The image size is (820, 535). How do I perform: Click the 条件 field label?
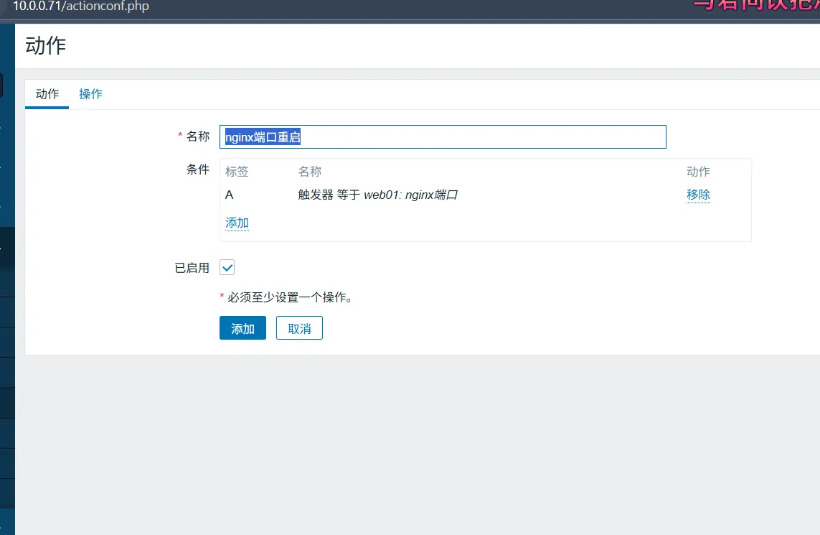tap(198, 169)
